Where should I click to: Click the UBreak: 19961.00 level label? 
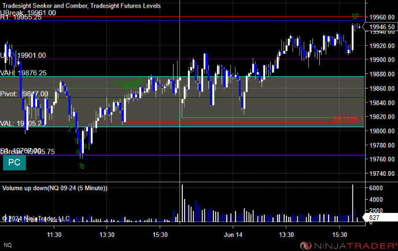(28, 13)
